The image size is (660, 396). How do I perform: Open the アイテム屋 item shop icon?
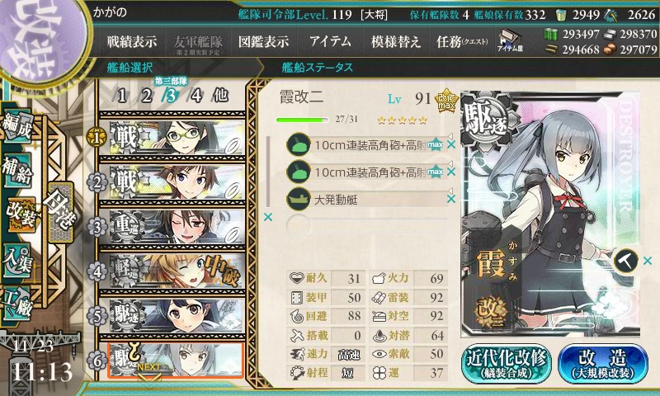(510, 40)
